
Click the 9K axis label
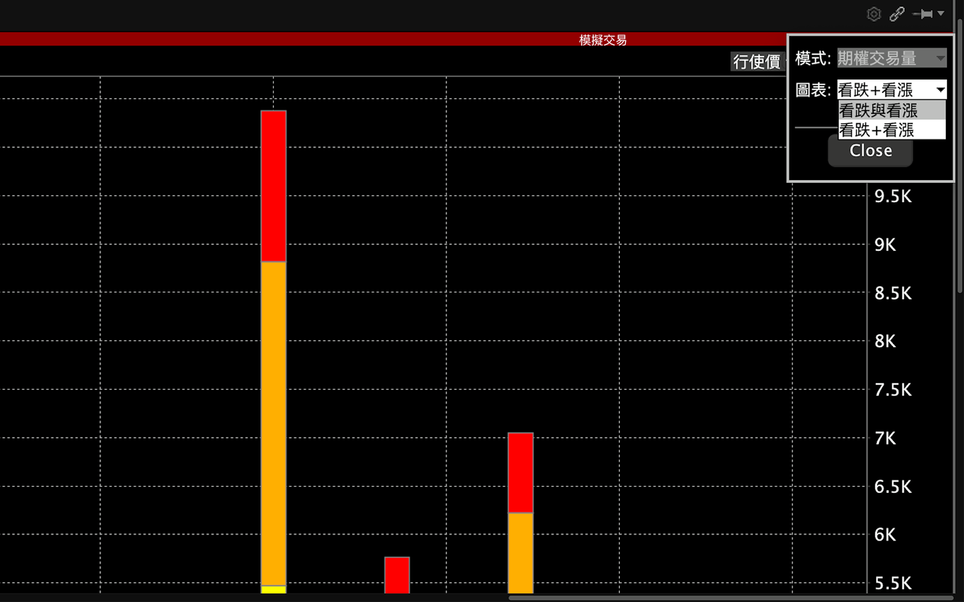click(x=885, y=245)
